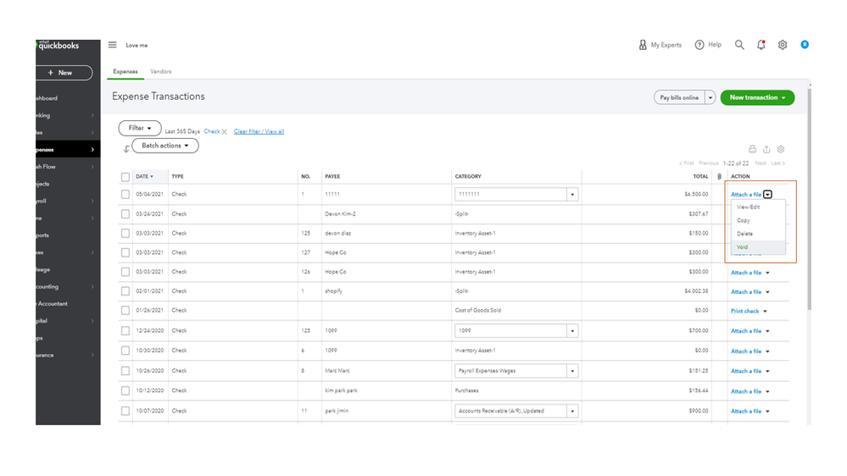This screenshot has height=476, width=847.
Task: Click the New transaction button
Action: point(757,97)
